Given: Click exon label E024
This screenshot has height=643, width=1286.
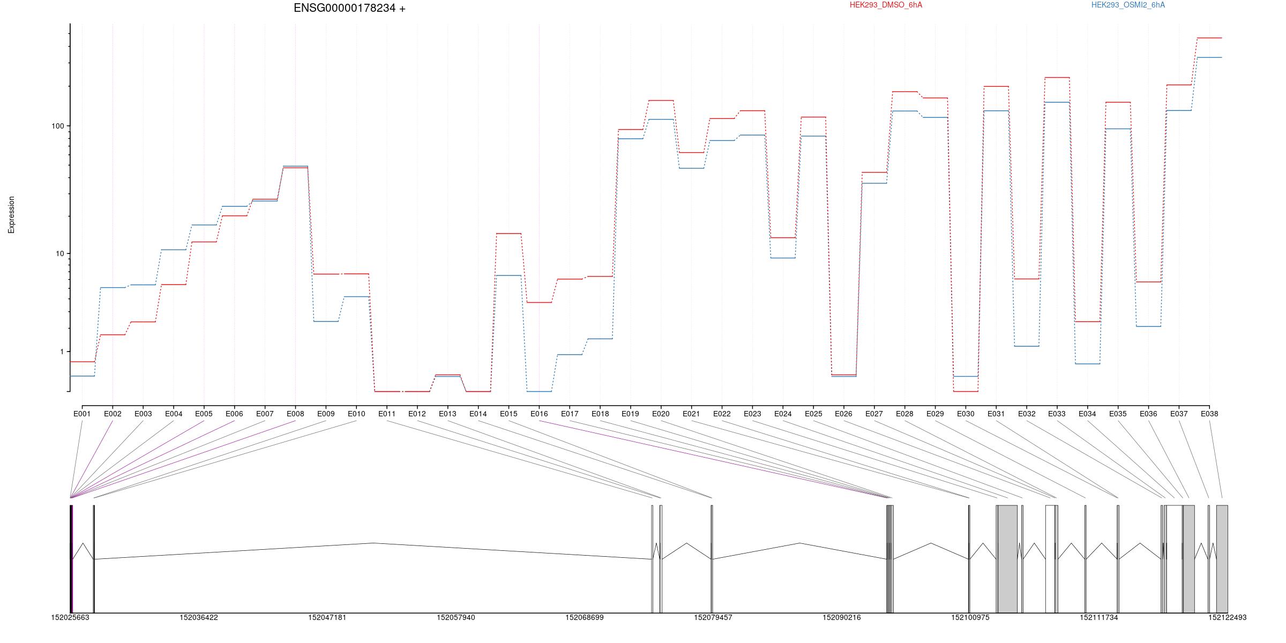Looking at the screenshot, I should 783,414.
